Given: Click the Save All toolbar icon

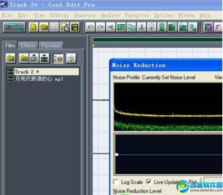Looking at the screenshot, I should click(64, 27).
